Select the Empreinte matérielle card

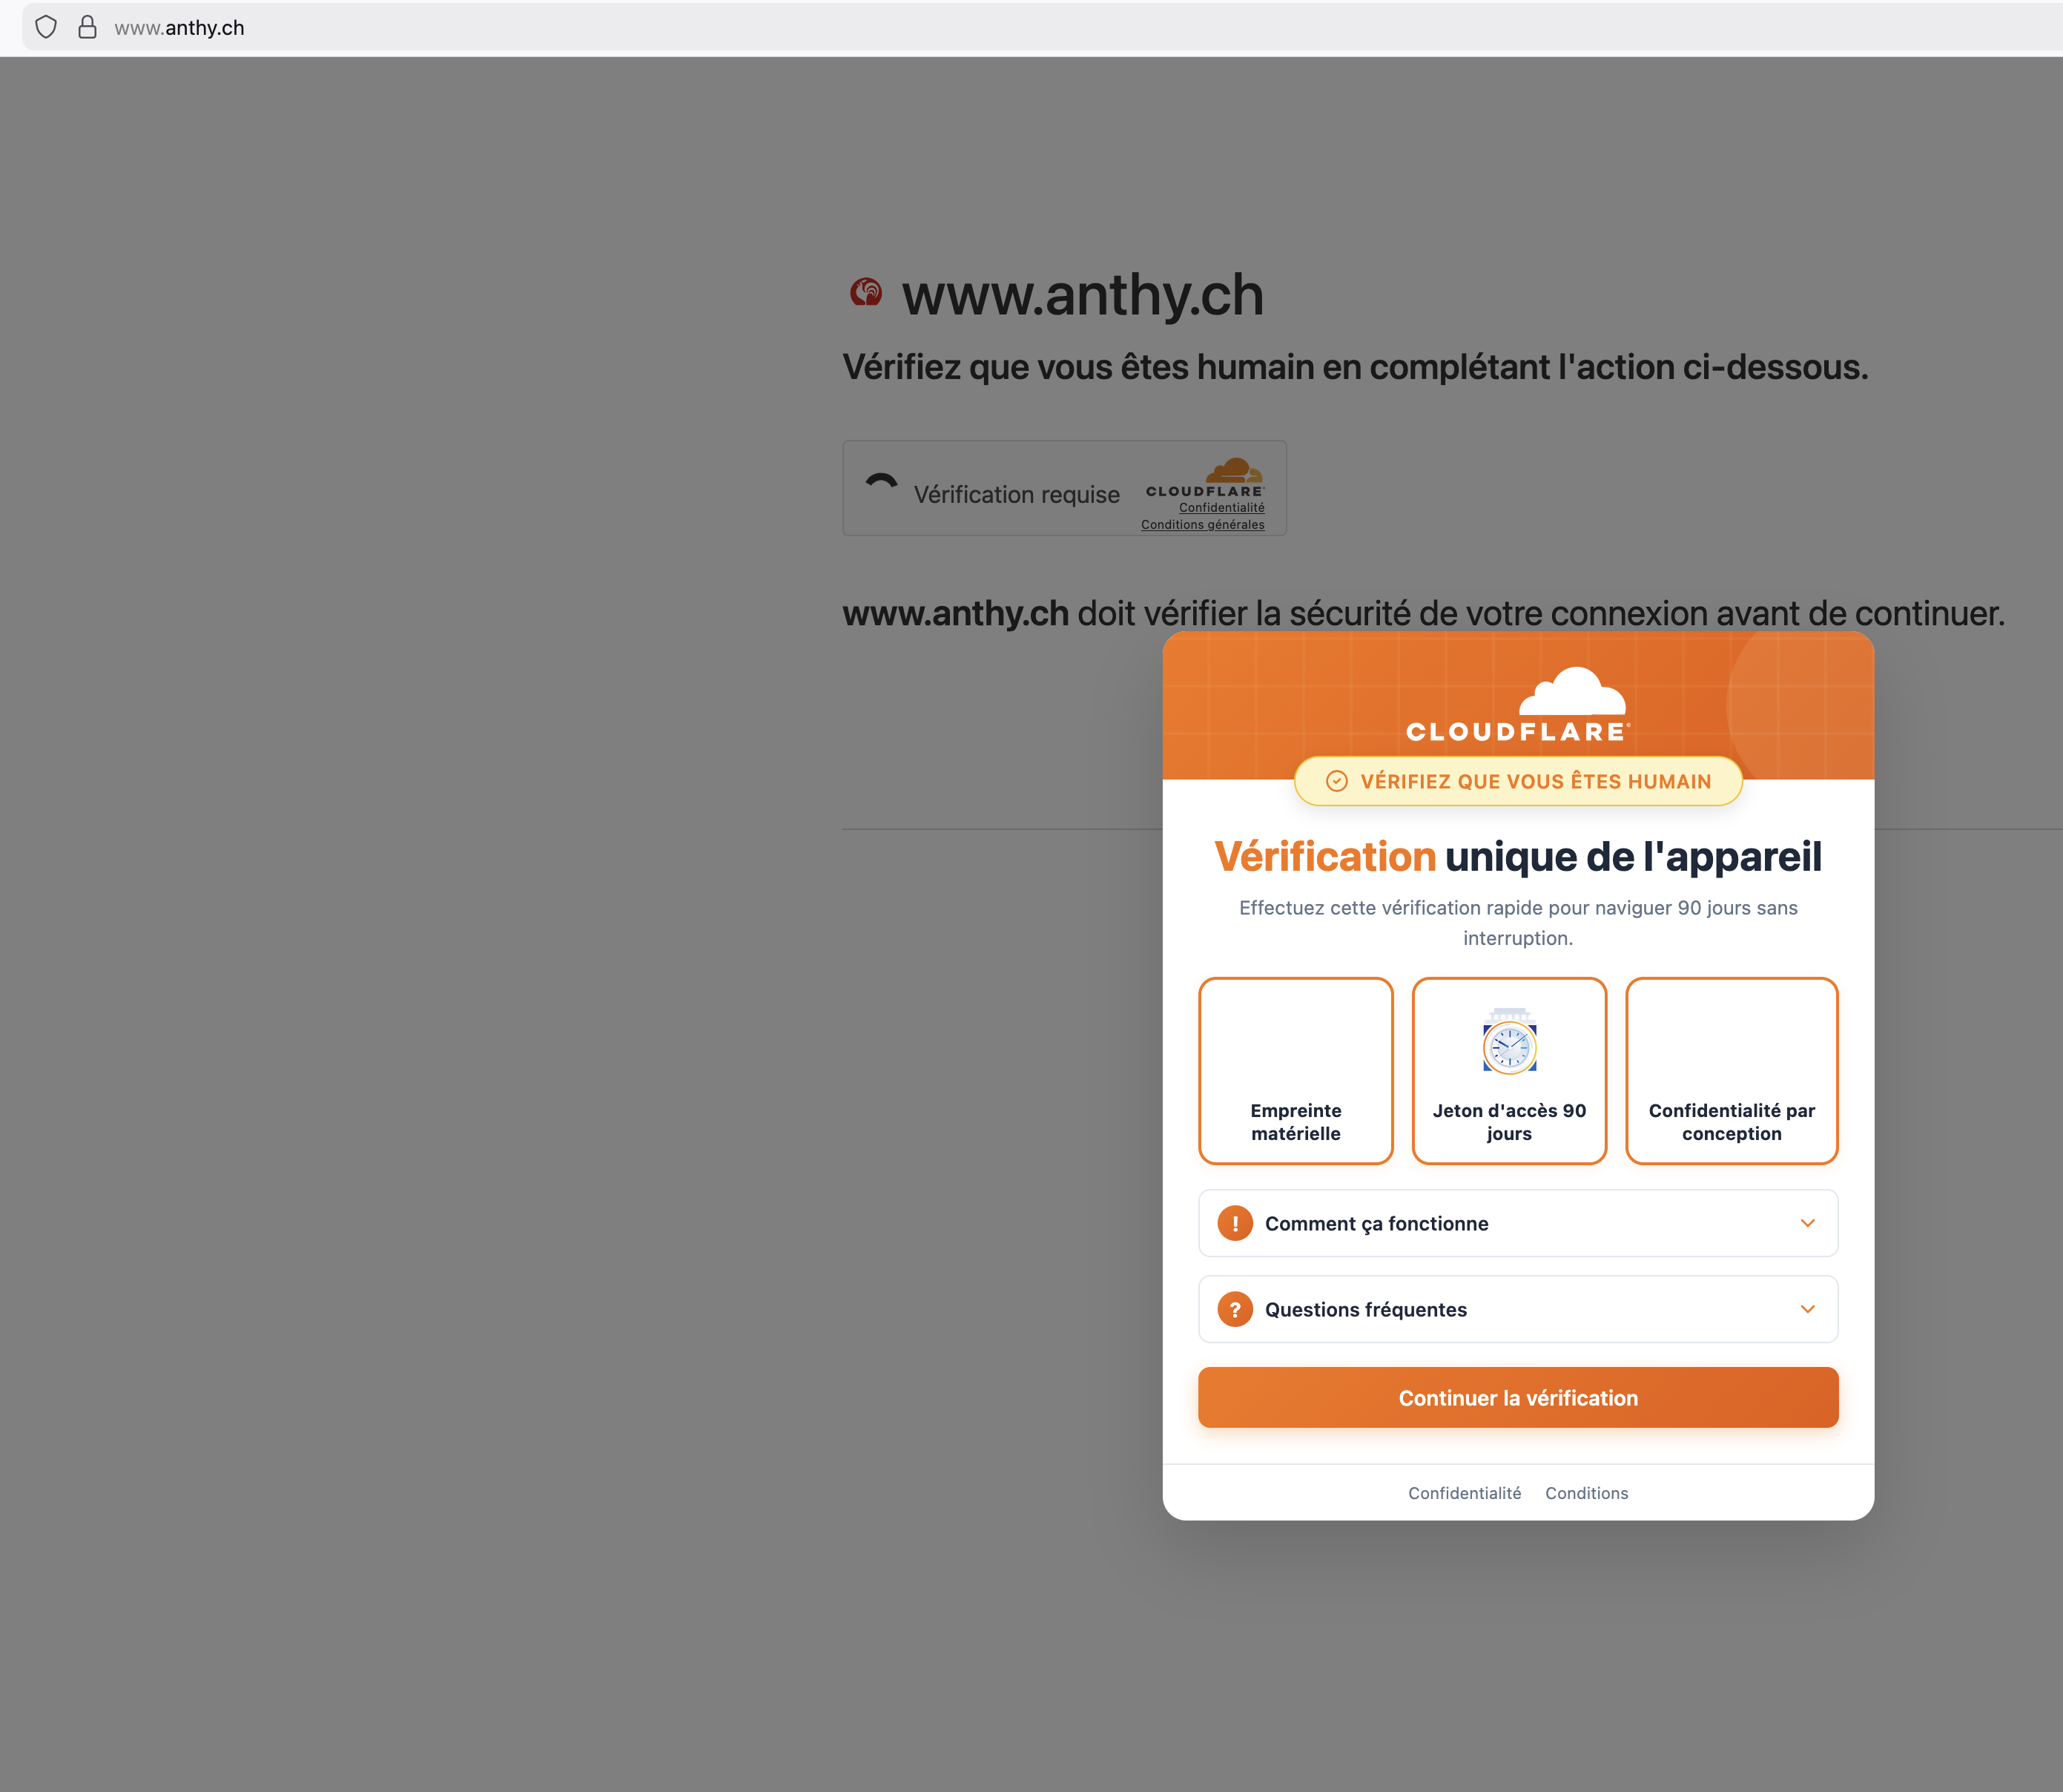[x=1295, y=1070]
